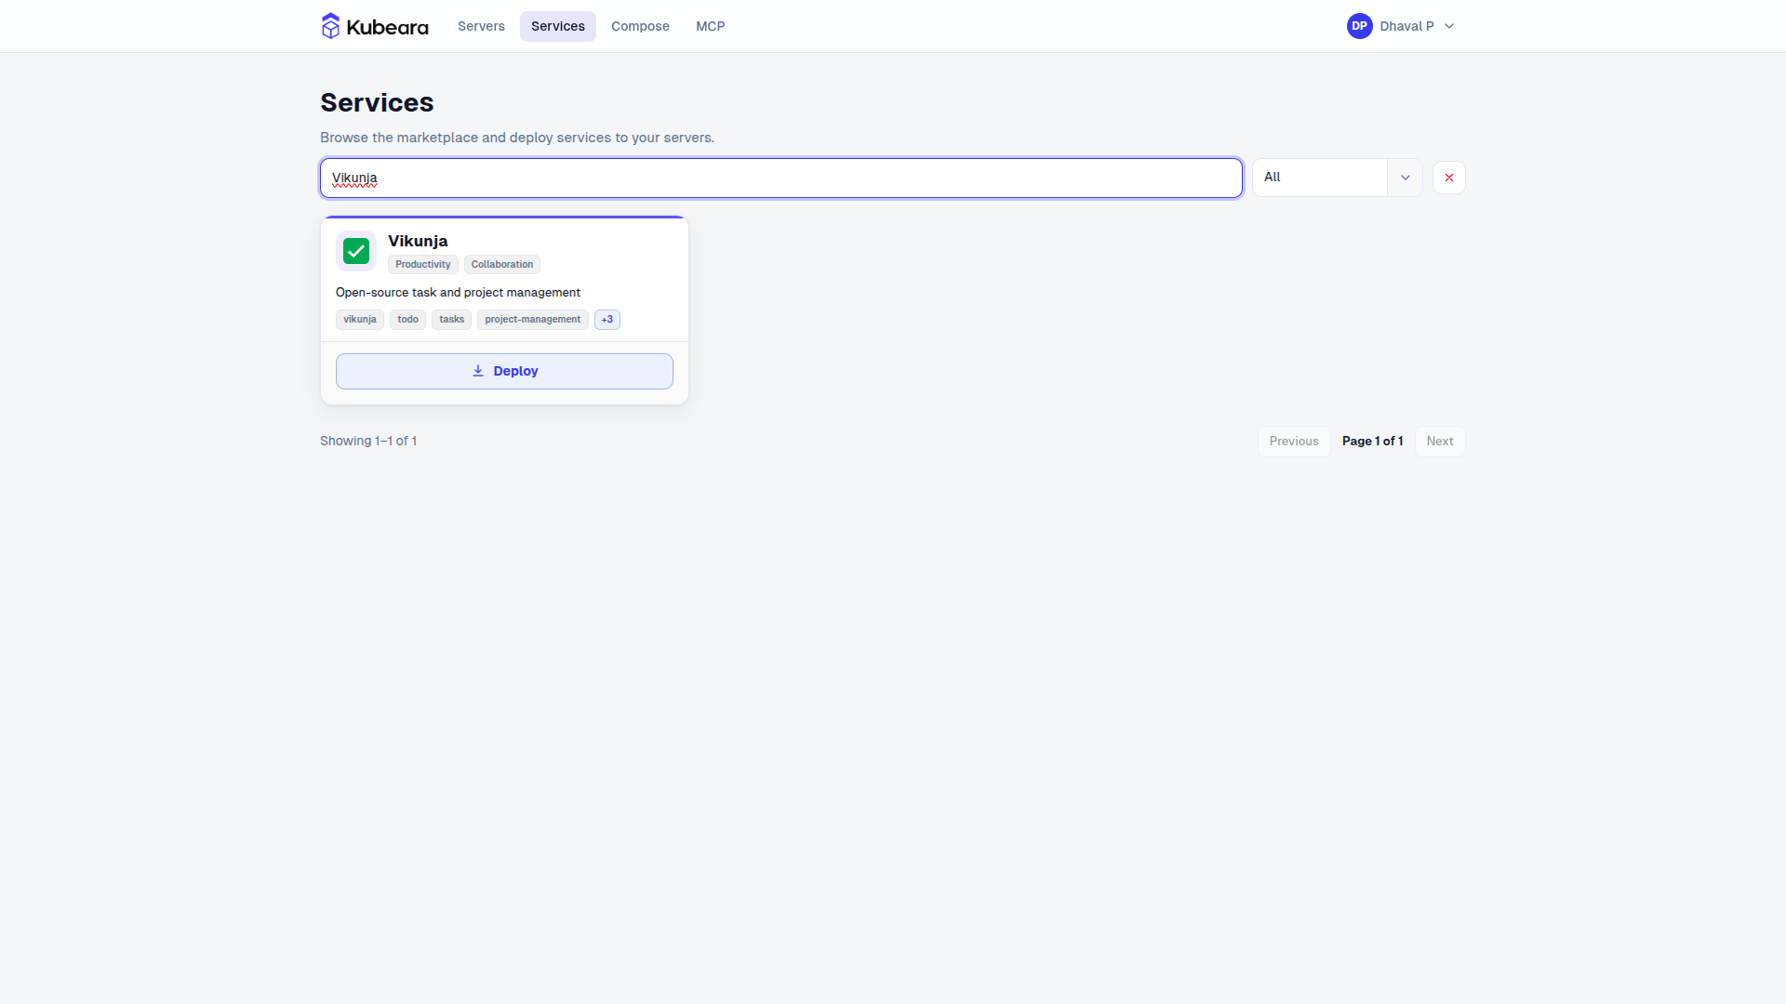
Task: Focus the service search field containing Vikunja
Action: point(781,178)
